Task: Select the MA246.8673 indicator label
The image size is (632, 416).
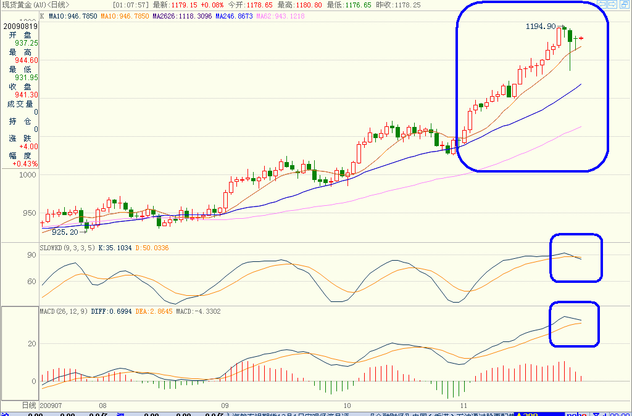Action: pos(234,17)
